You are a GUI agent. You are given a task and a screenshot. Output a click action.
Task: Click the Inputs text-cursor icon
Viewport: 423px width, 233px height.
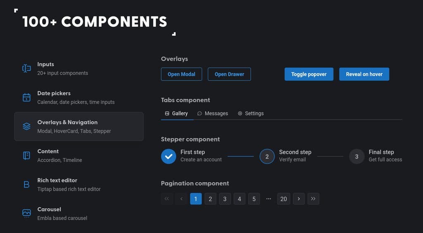[26, 68]
